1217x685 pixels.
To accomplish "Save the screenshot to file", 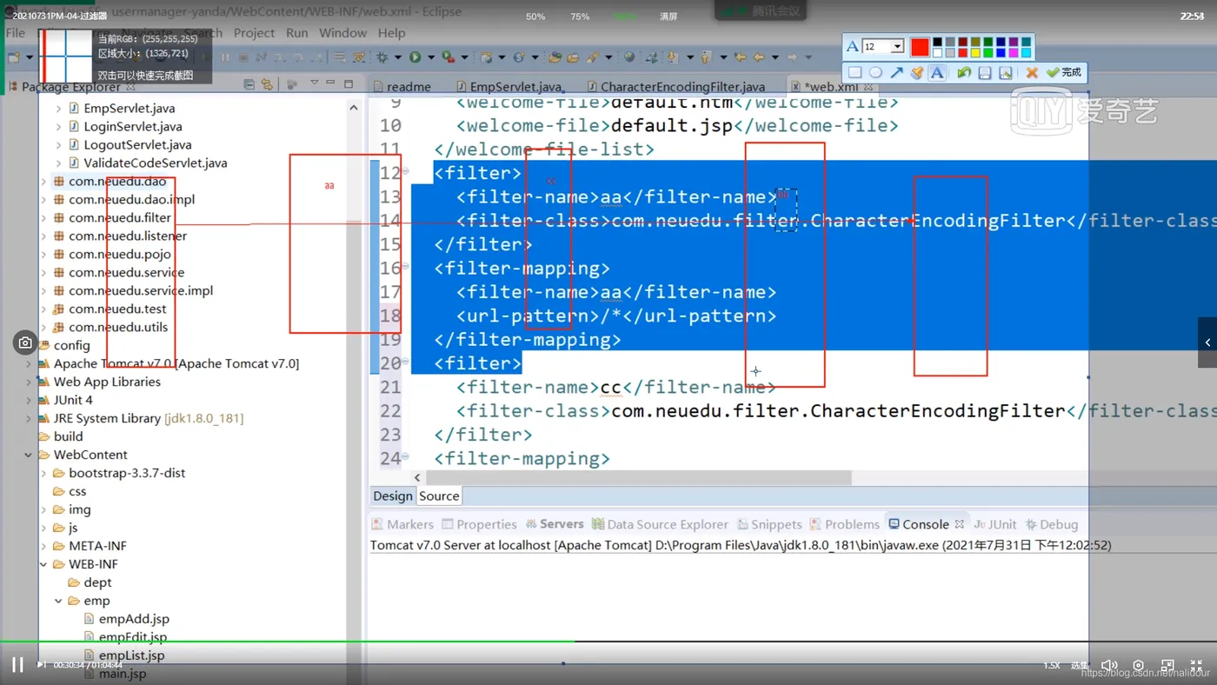I will [x=985, y=73].
